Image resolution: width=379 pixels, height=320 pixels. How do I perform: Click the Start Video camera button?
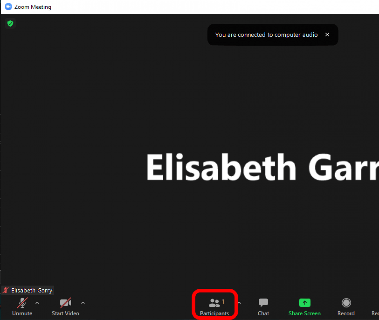(65, 307)
